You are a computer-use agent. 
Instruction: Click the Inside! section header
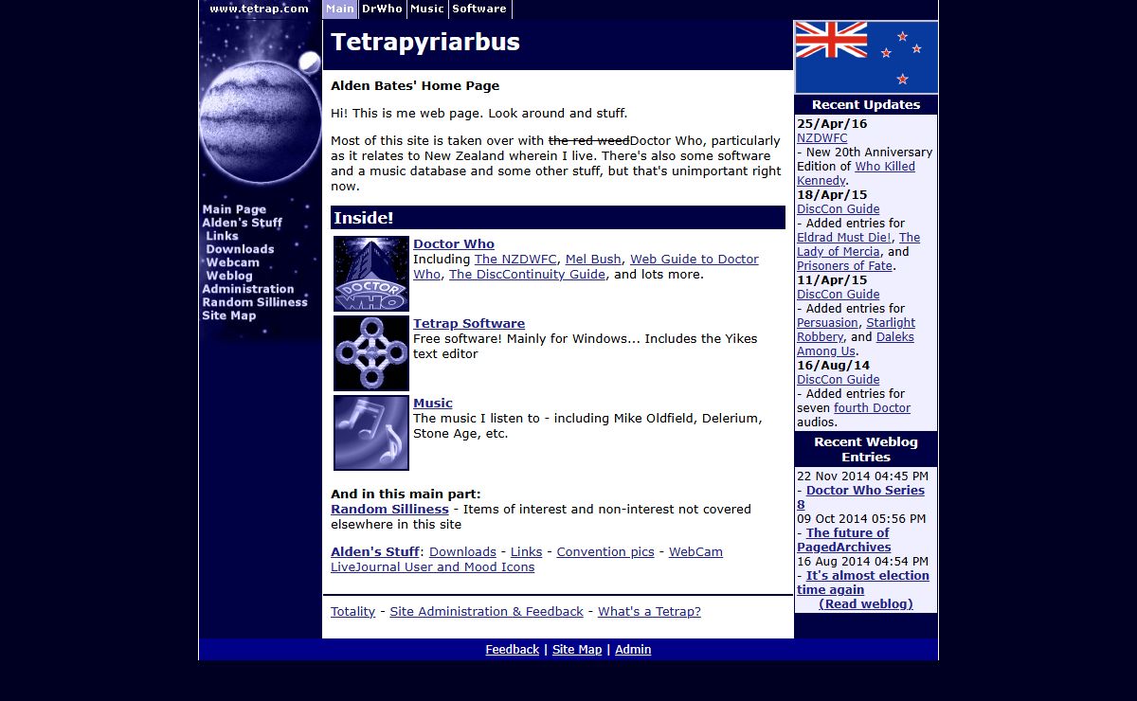(558, 218)
